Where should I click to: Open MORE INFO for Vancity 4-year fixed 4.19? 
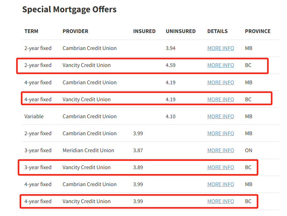[x=221, y=99]
